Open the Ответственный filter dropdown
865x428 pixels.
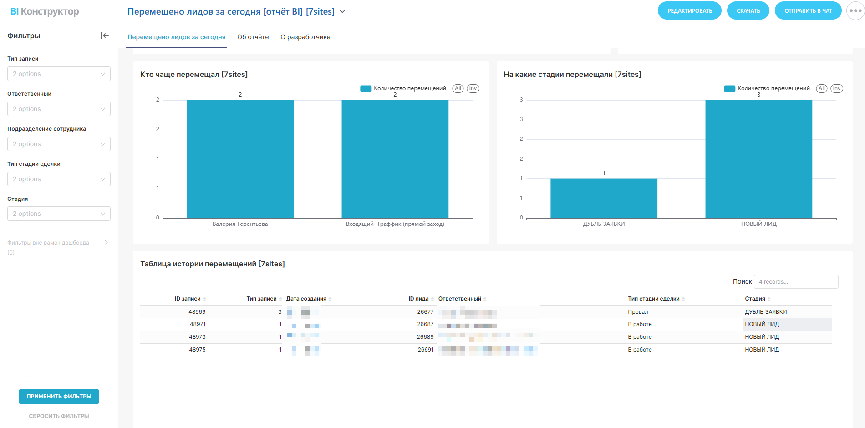click(x=59, y=109)
